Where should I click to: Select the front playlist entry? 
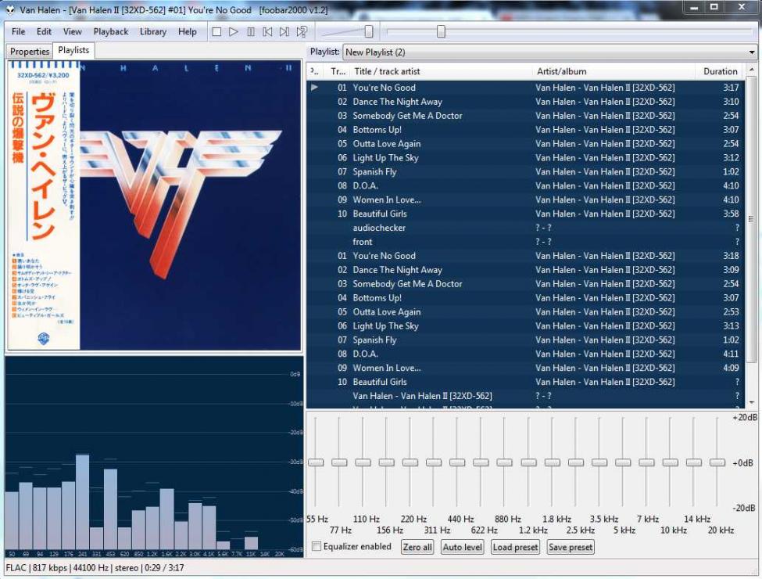(x=525, y=242)
